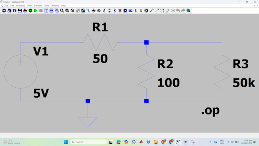Click the Zoom to fit magnifier icon
This screenshot has height=146, width=259.
click(72, 11)
